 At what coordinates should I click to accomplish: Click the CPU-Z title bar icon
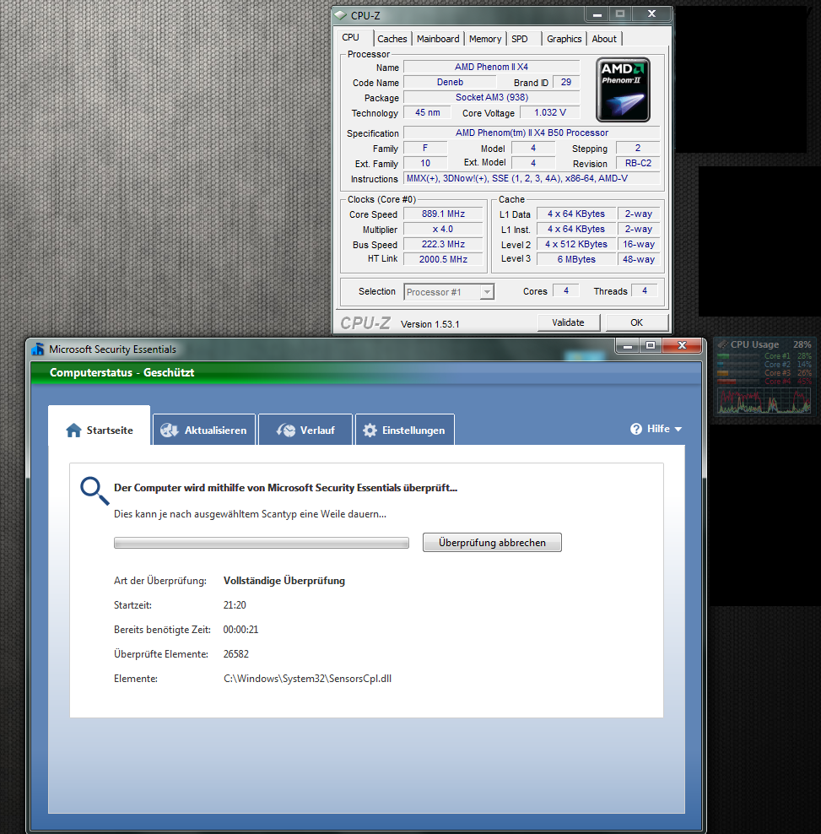click(341, 15)
